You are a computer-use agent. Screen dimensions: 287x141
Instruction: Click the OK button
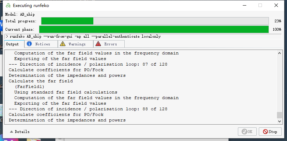coord(247,132)
